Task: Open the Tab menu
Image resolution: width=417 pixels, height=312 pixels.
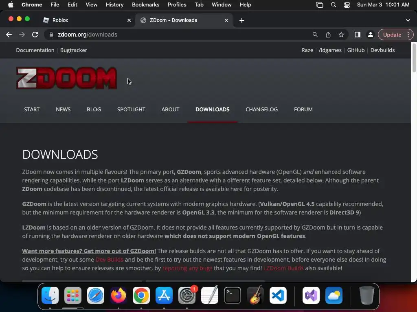Action: (x=199, y=4)
